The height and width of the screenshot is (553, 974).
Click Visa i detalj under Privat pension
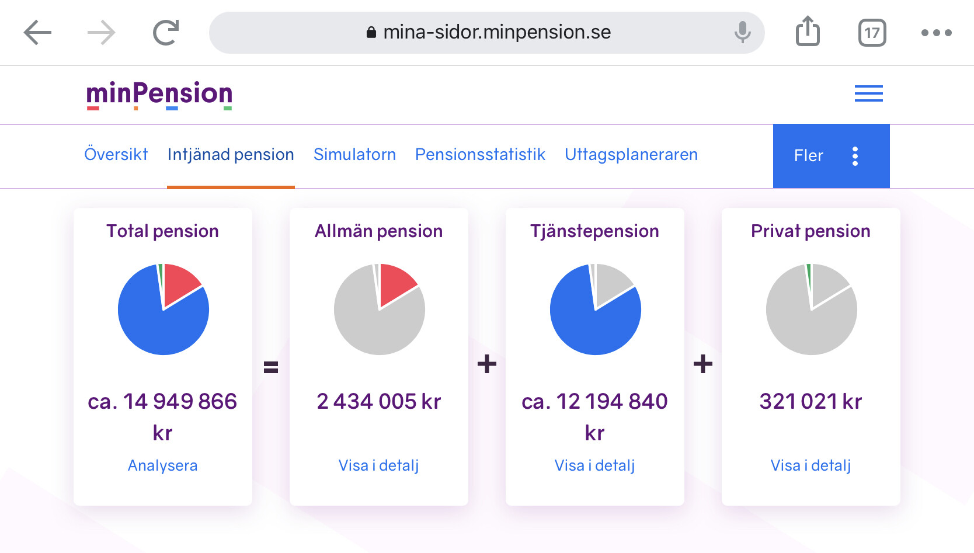click(810, 465)
